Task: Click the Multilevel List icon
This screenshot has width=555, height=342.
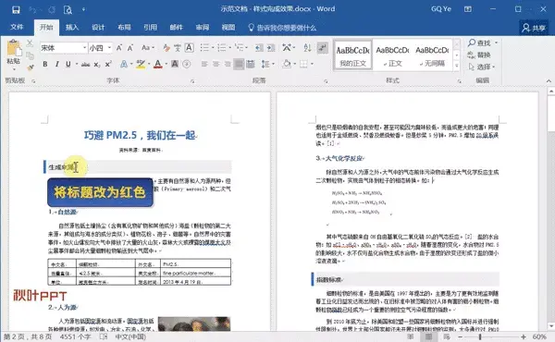Action: 240,48
